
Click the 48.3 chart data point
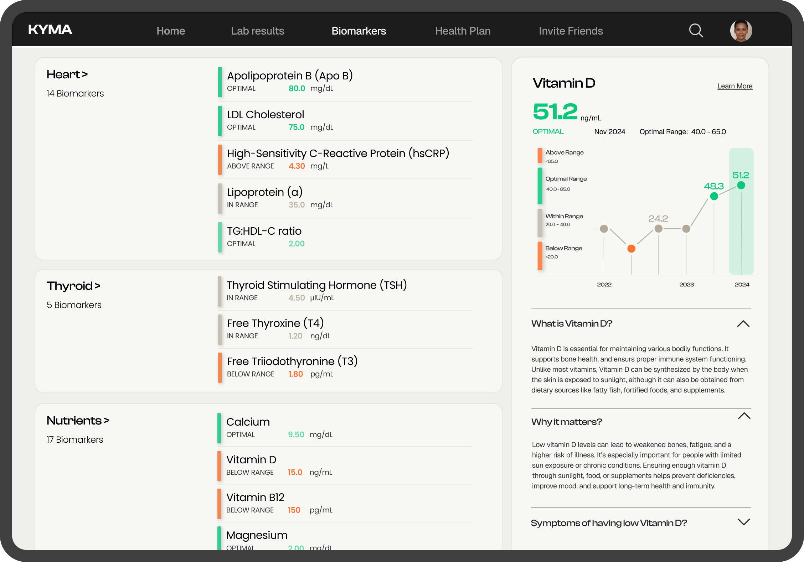pos(714,196)
